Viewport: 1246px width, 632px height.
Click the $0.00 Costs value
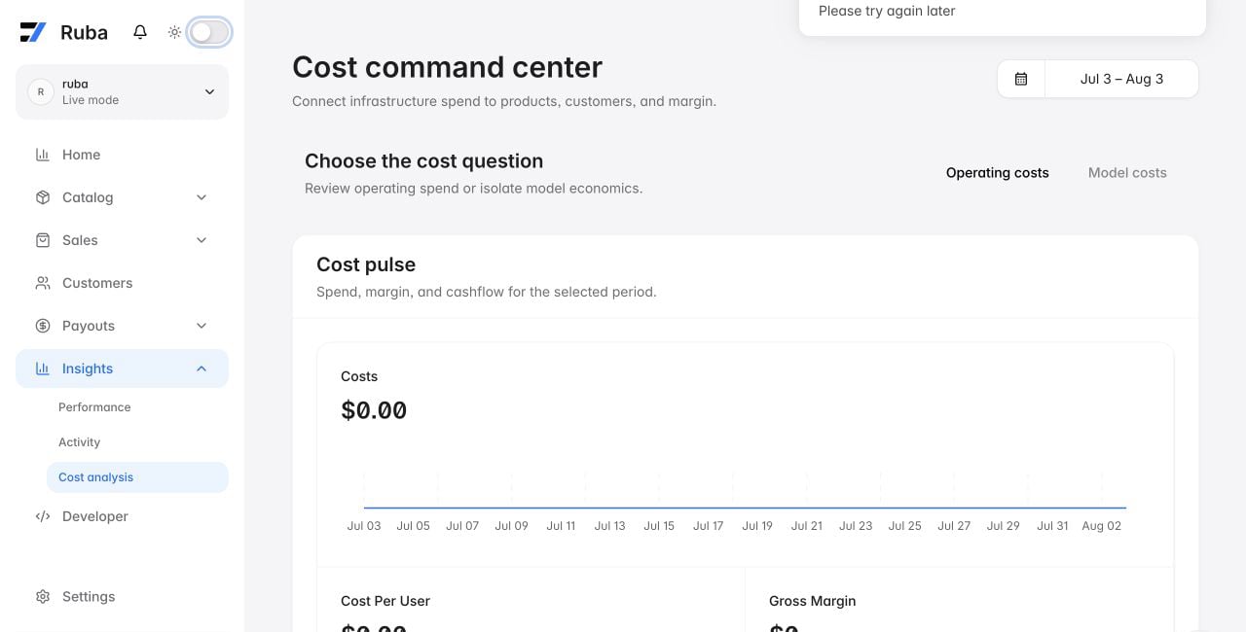(374, 410)
